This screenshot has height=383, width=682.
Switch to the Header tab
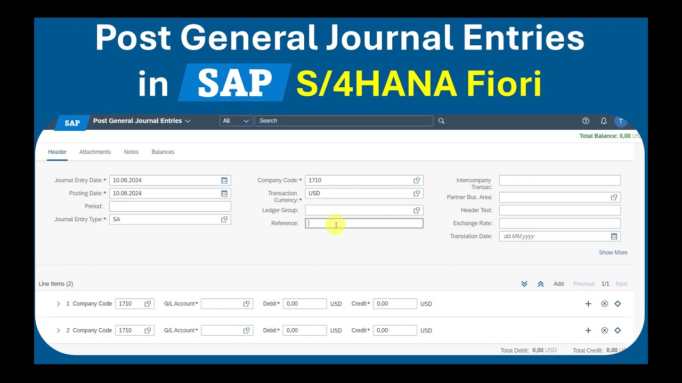57,152
